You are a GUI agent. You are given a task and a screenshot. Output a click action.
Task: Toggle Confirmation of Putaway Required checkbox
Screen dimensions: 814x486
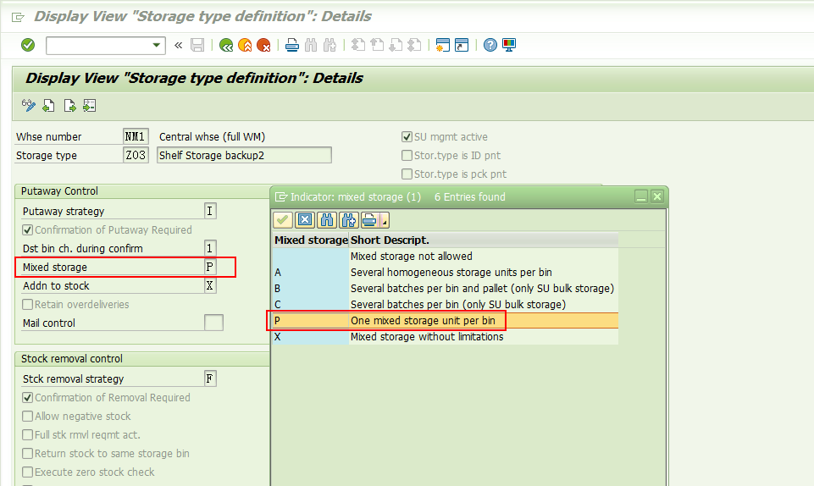27,229
